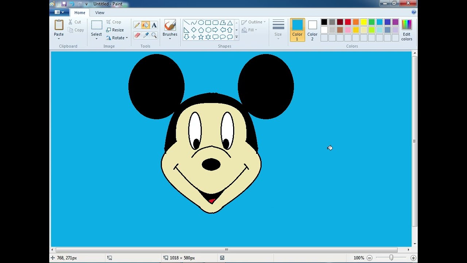Click the zoom in plus button
Image resolution: width=467 pixels, height=263 pixels.
point(413,258)
